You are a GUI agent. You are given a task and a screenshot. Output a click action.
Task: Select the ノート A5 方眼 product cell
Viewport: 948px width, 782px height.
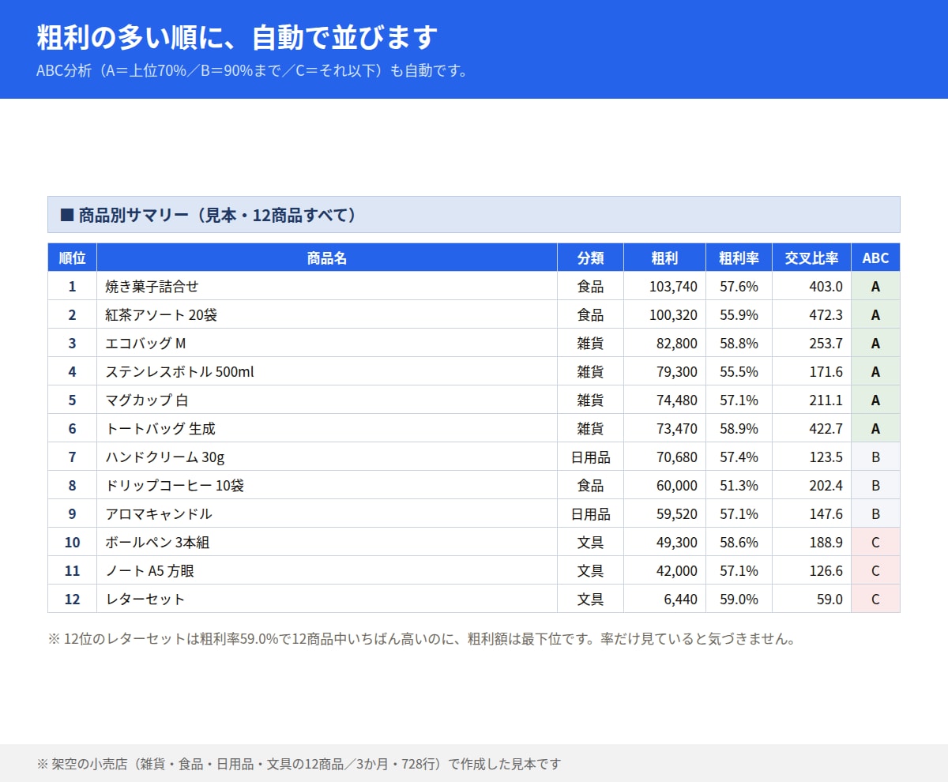(327, 570)
